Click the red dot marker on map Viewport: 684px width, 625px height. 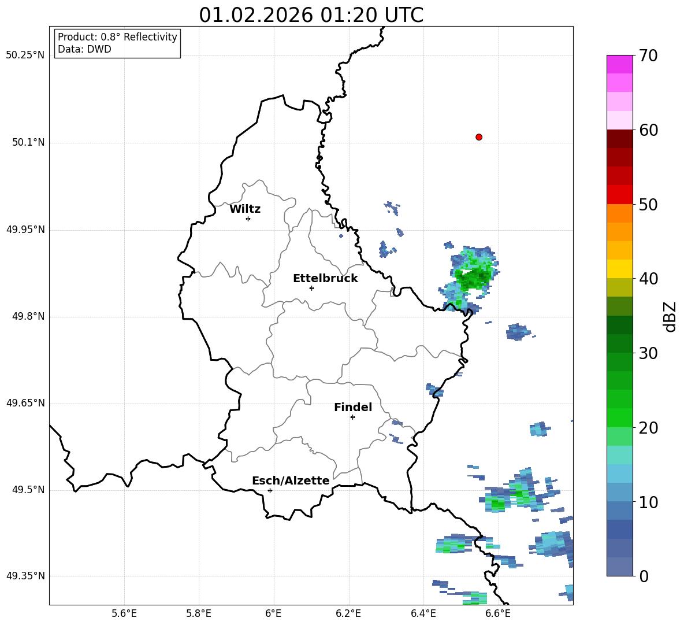pyautogui.click(x=479, y=137)
